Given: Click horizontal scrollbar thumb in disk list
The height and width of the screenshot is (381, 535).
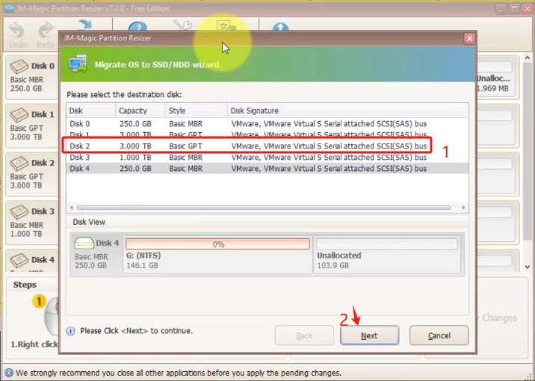Looking at the screenshot, I should 264,208.
